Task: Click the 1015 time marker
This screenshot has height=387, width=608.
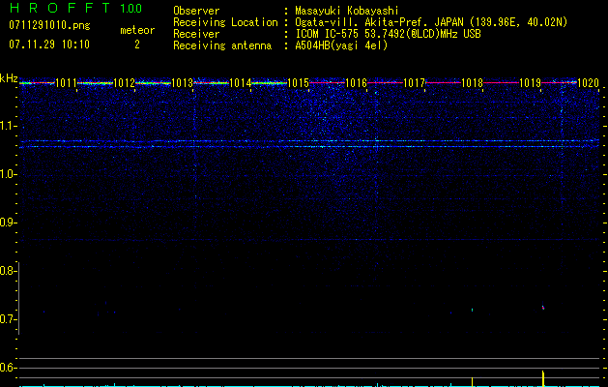Action: click(298, 82)
